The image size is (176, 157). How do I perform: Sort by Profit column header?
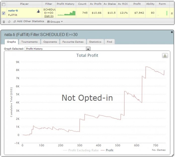point(137,4)
